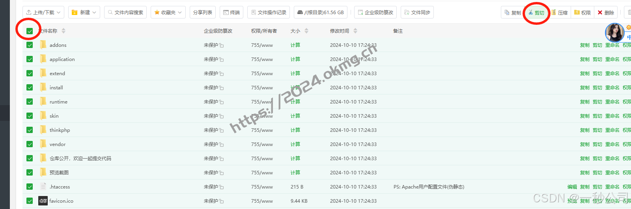Click the 剪切 toolbar button
The image size is (631, 209).
click(536, 13)
